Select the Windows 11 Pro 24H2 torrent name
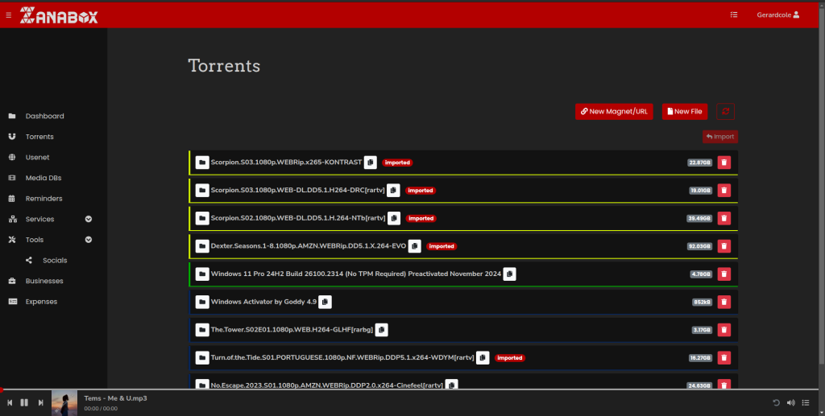 [x=355, y=274]
